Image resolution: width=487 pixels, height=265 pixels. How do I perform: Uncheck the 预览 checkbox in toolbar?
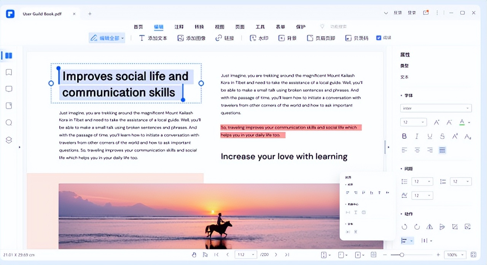379,38
